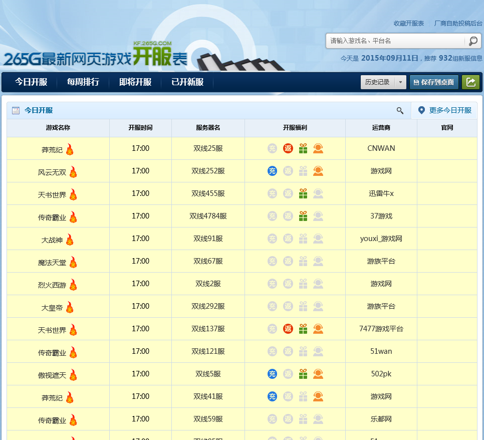Click the magnifier search icon in header

pos(473,41)
